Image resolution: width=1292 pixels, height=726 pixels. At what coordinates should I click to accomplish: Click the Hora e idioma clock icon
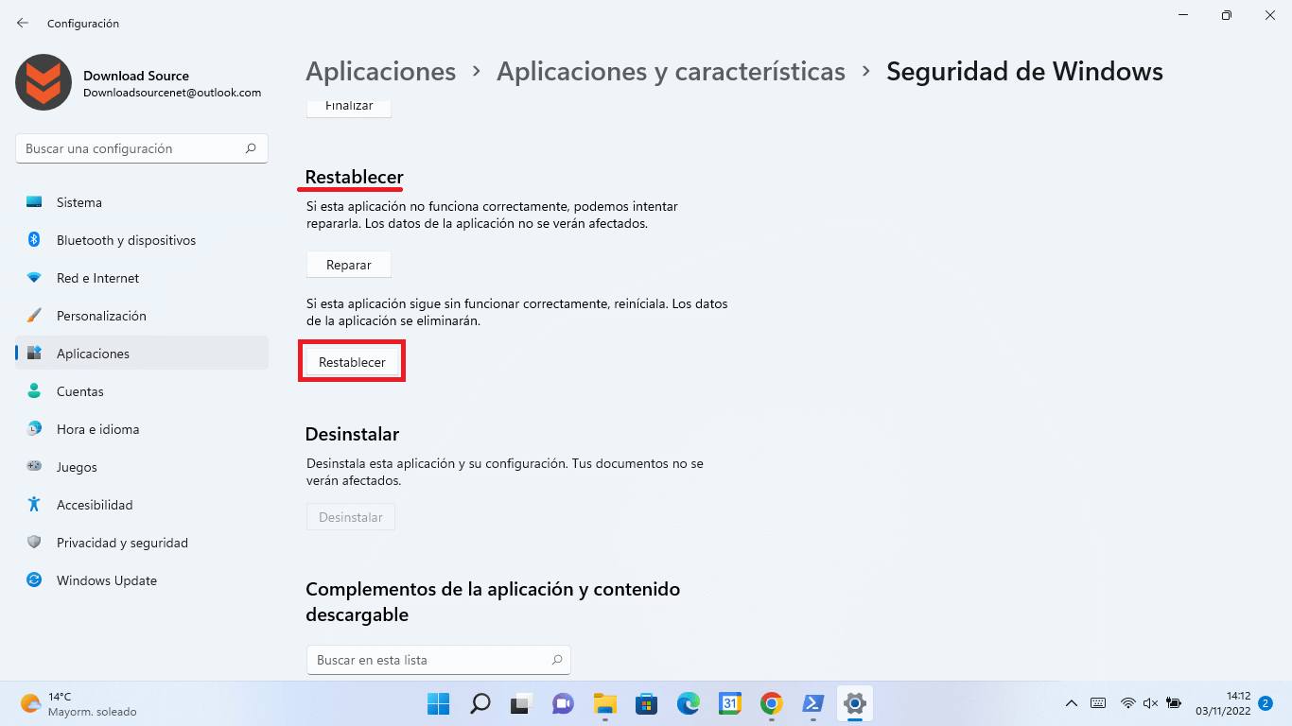(x=34, y=429)
